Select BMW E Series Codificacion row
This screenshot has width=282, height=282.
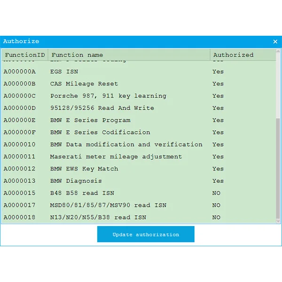coord(139,133)
